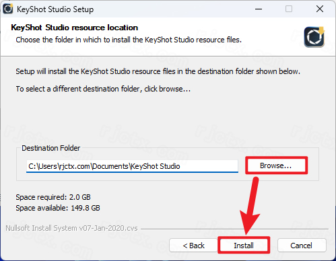This screenshot has height=261, width=336.
Task: Click the select different destination folder hint
Action: (x=103, y=89)
